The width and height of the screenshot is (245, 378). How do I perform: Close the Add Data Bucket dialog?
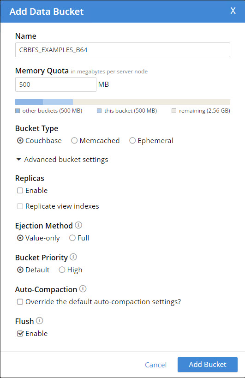tap(233, 11)
